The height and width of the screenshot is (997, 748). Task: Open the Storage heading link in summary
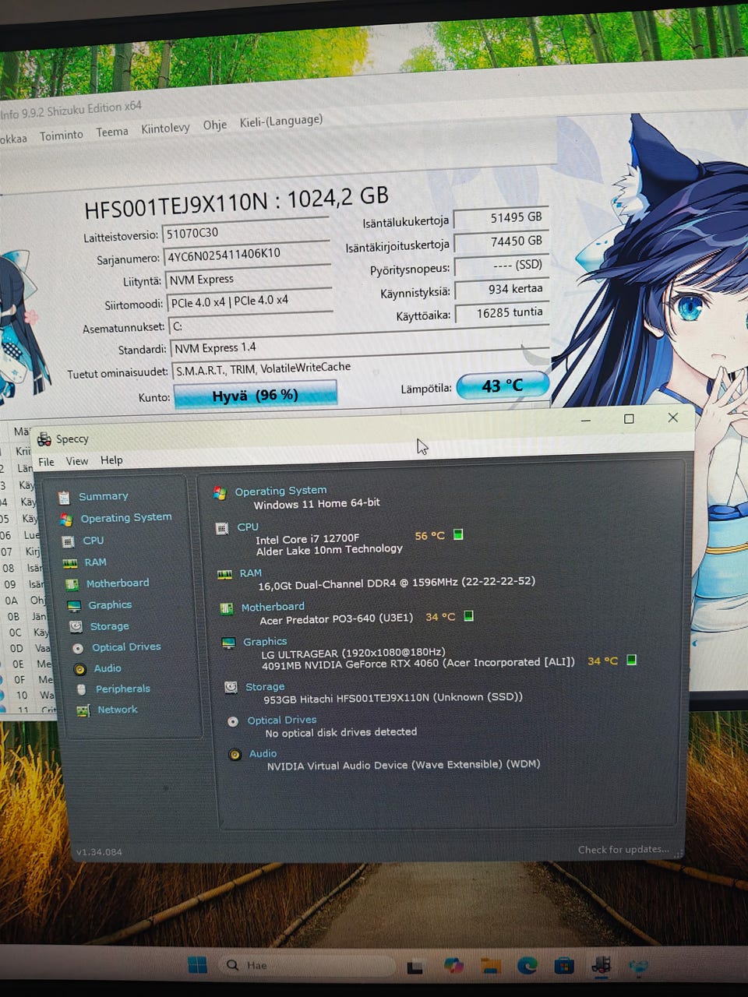265,687
